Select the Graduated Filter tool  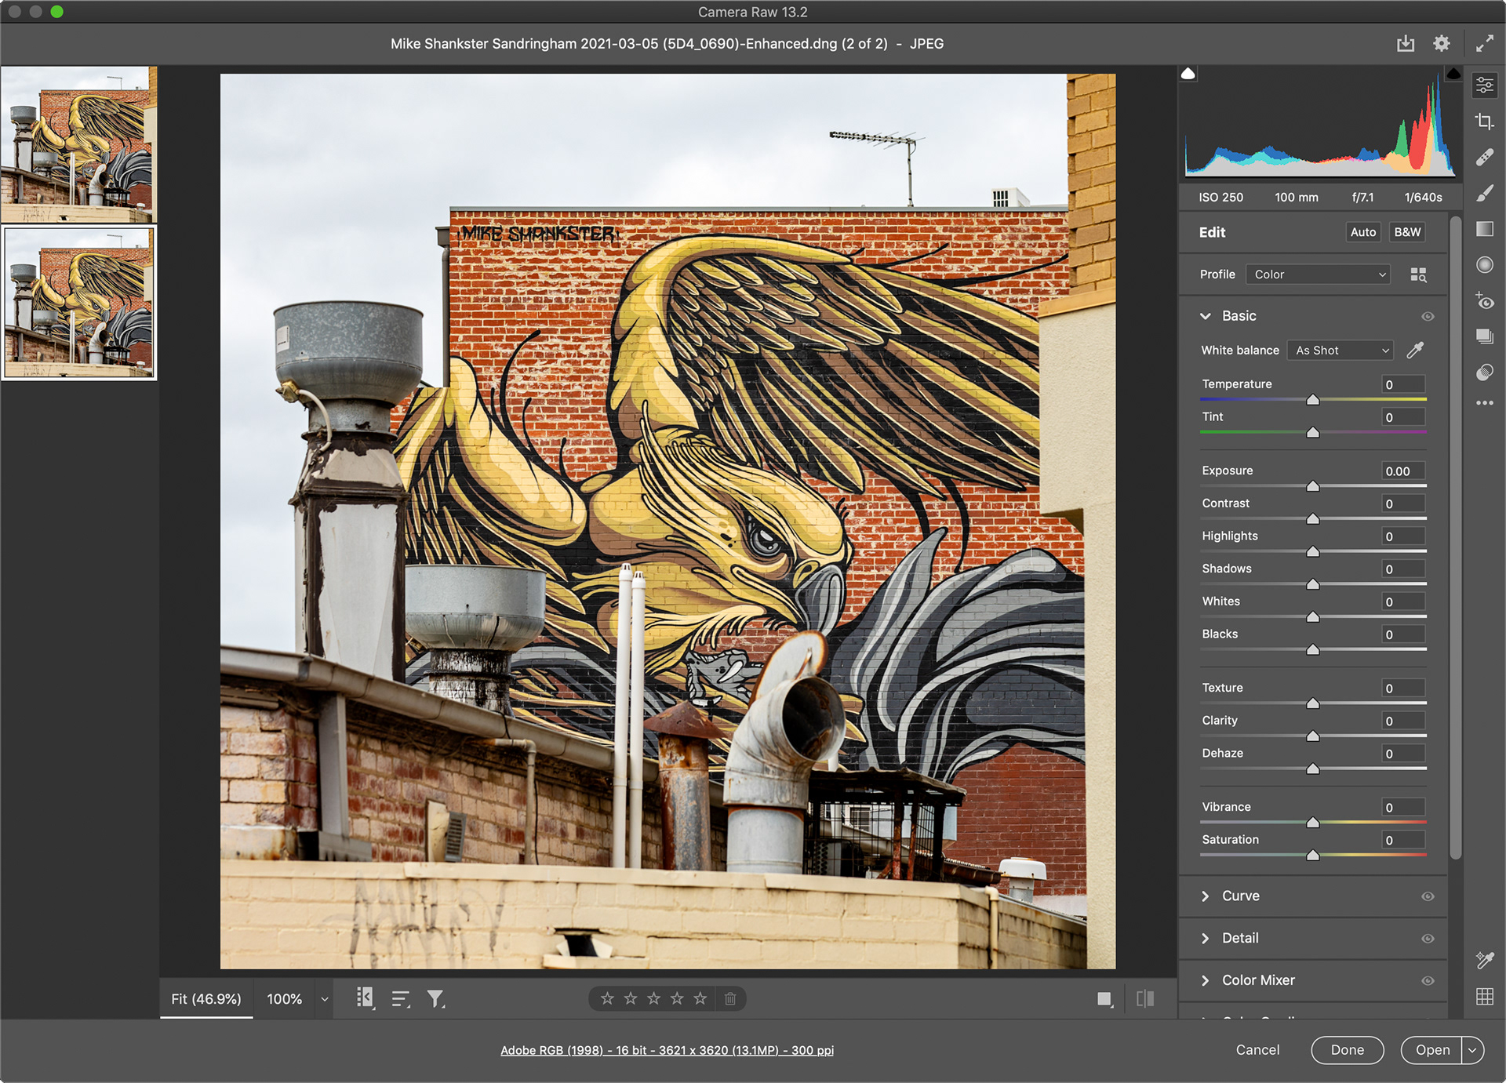[x=1484, y=229]
